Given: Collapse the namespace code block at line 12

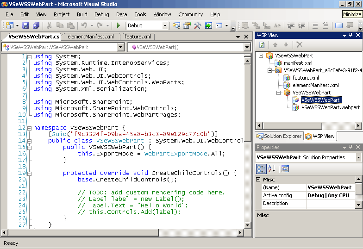Looking at the screenshot, I should click(x=30, y=128).
